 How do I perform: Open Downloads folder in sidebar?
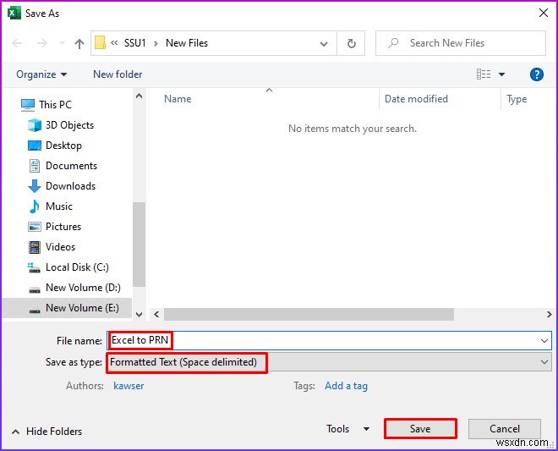pyautogui.click(x=62, y=186)
